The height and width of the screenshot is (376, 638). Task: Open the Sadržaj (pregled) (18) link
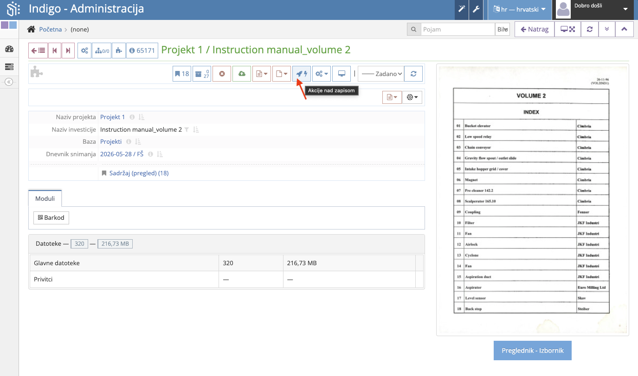click(139, 173)
